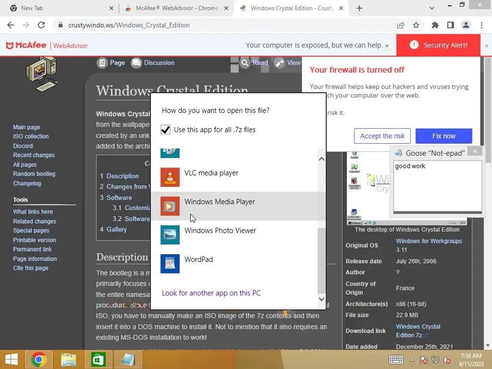Image resolution: width=492 pixels, height=369 pixels.
Task: Go to the wiki Main page link
Action: [26, 127]
